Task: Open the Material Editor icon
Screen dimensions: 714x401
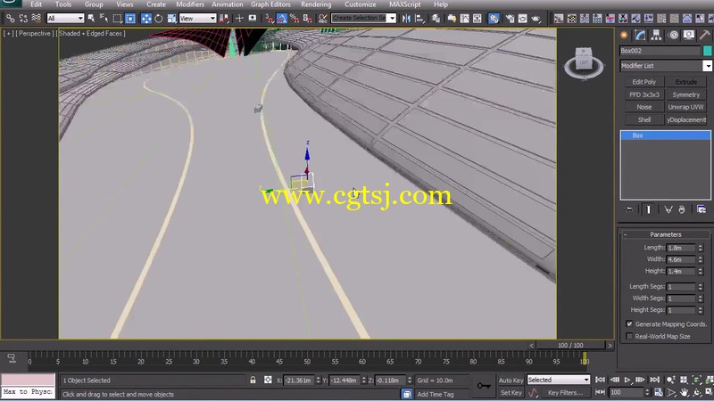Action: [494, 18]
